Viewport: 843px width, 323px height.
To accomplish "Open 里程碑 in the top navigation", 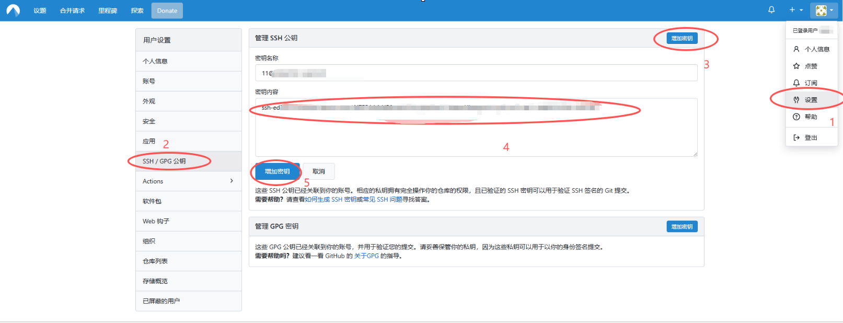I will [x=108, y=10].
